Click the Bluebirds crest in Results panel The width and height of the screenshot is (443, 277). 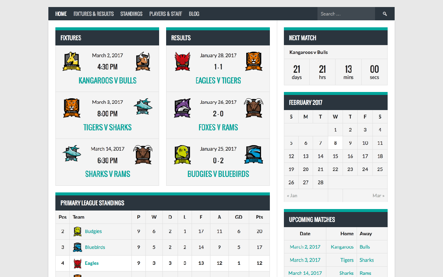(x=254, y=155)
